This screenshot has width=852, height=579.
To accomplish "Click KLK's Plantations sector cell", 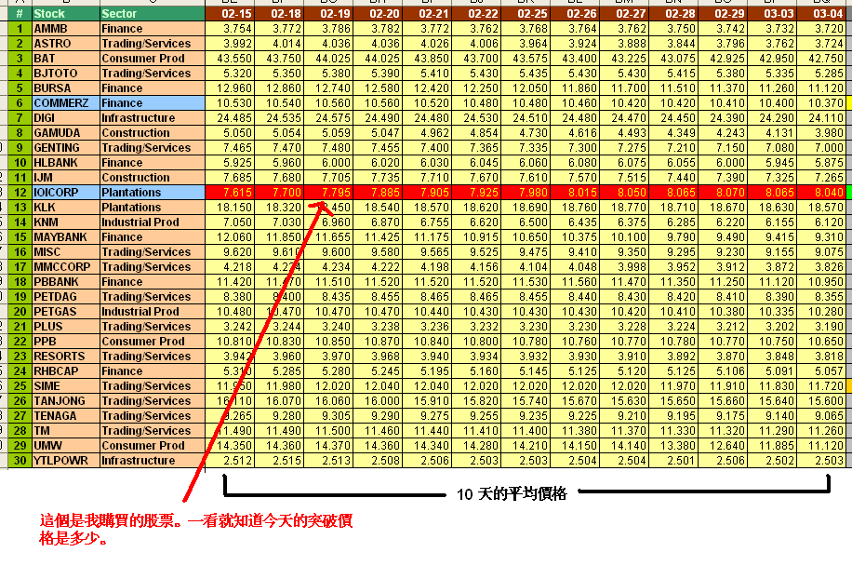I will pyautogui.click(x=151, y=208).
